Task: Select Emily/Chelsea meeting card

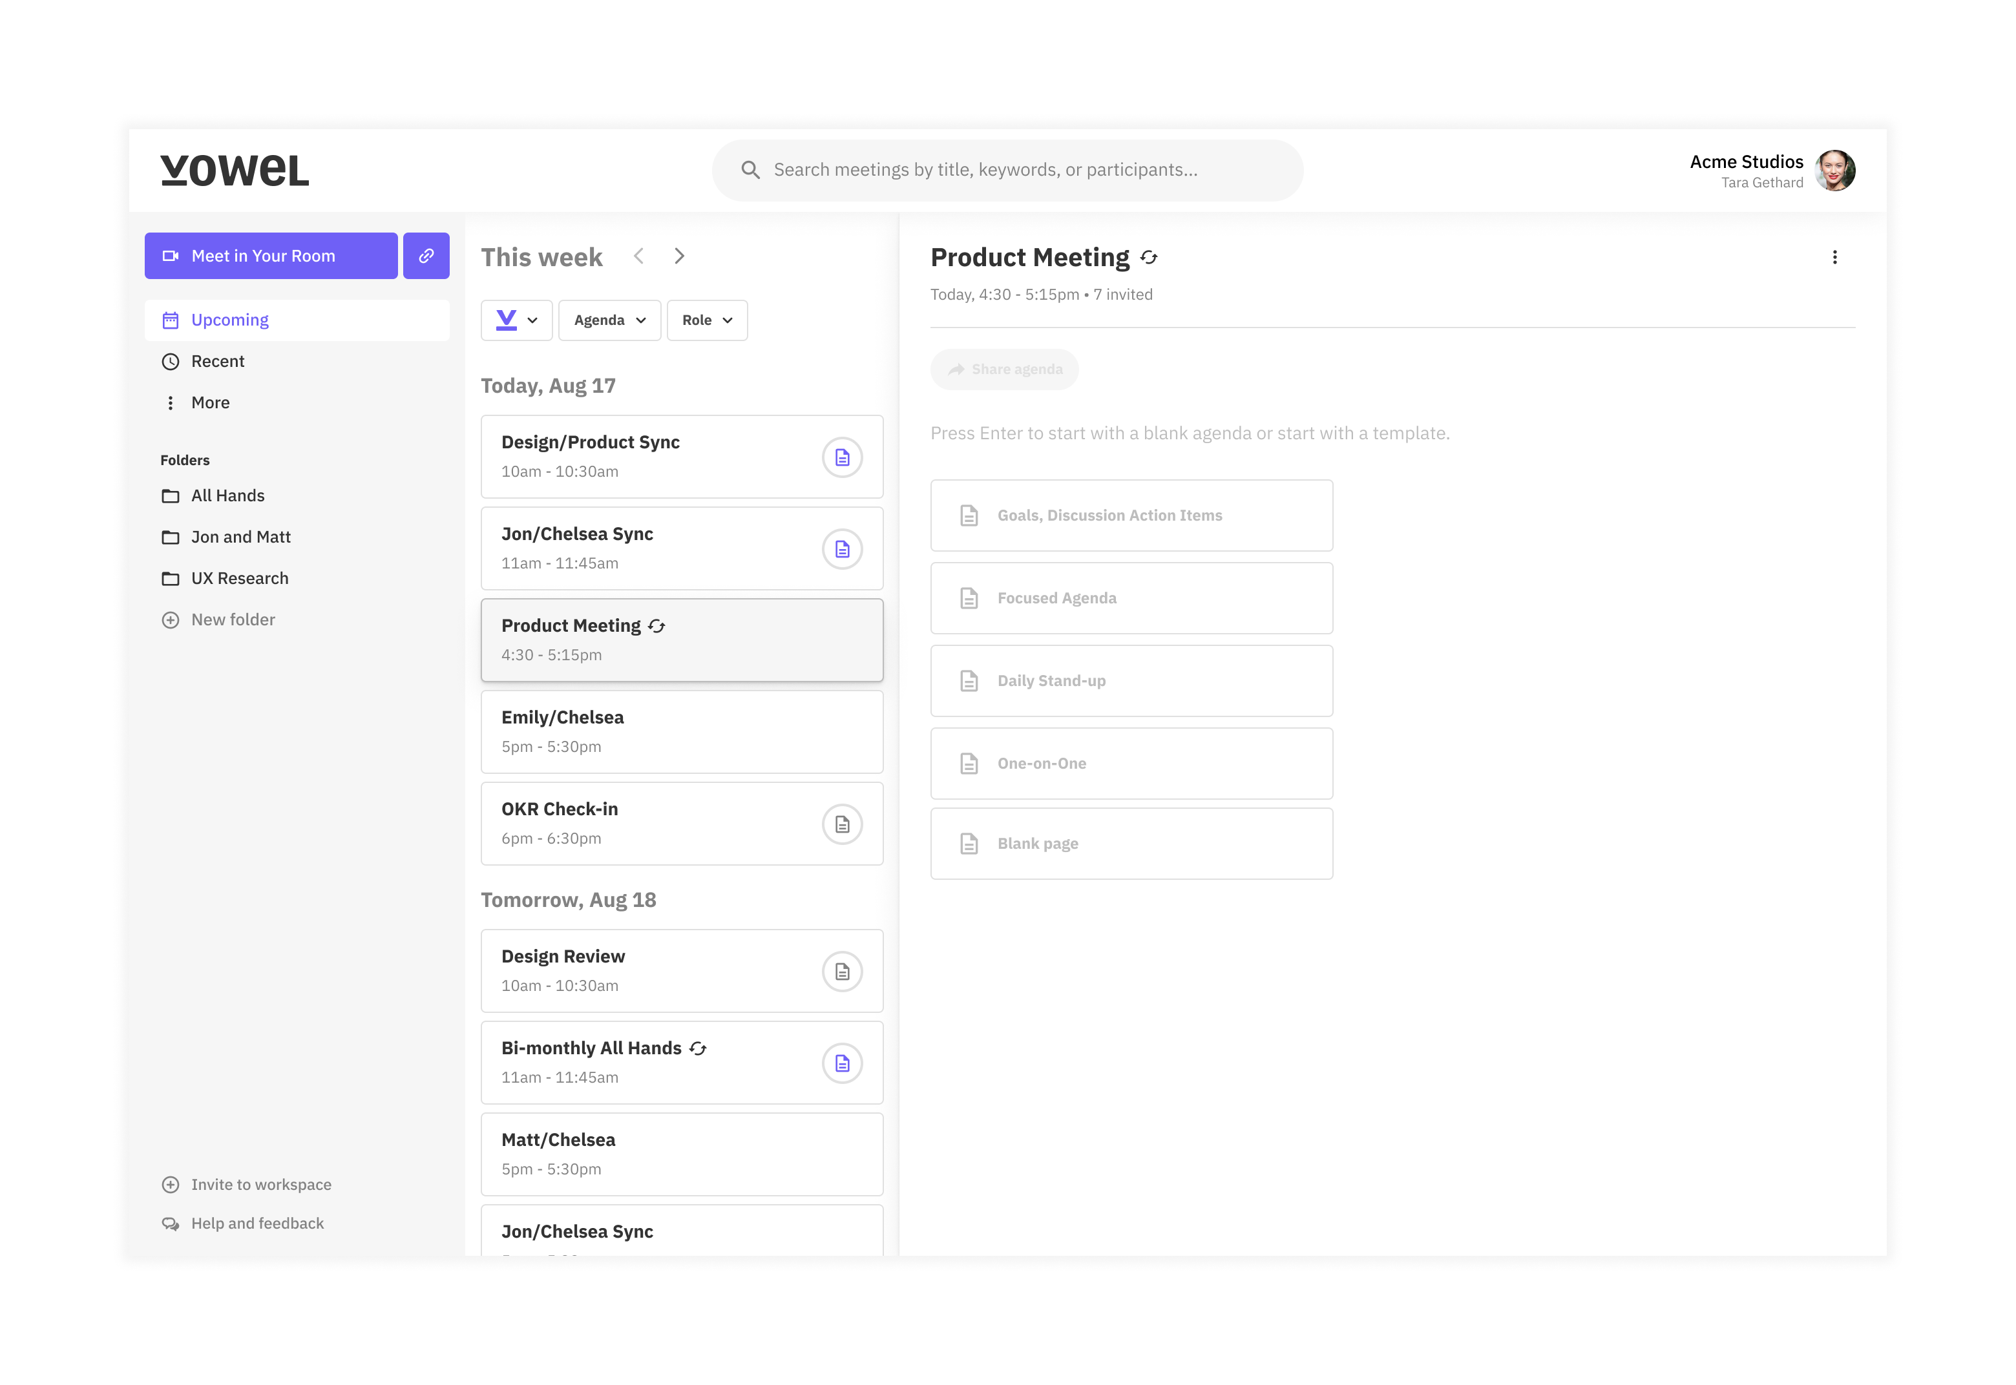Action: point(682,733)
